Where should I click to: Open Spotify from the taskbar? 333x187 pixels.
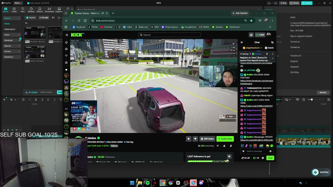coord(148,183)
